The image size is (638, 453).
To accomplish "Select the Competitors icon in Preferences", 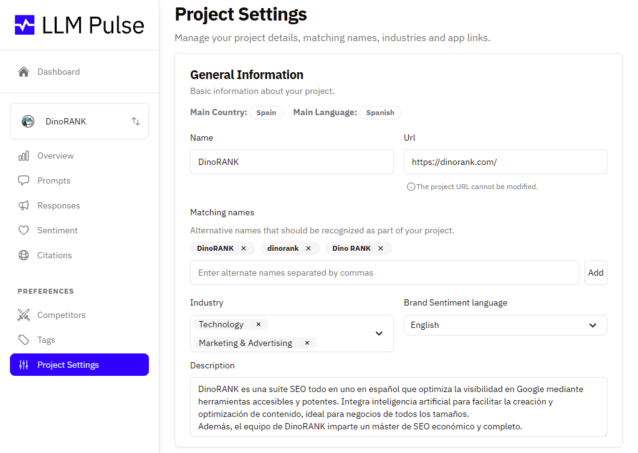I will point(23,315).
